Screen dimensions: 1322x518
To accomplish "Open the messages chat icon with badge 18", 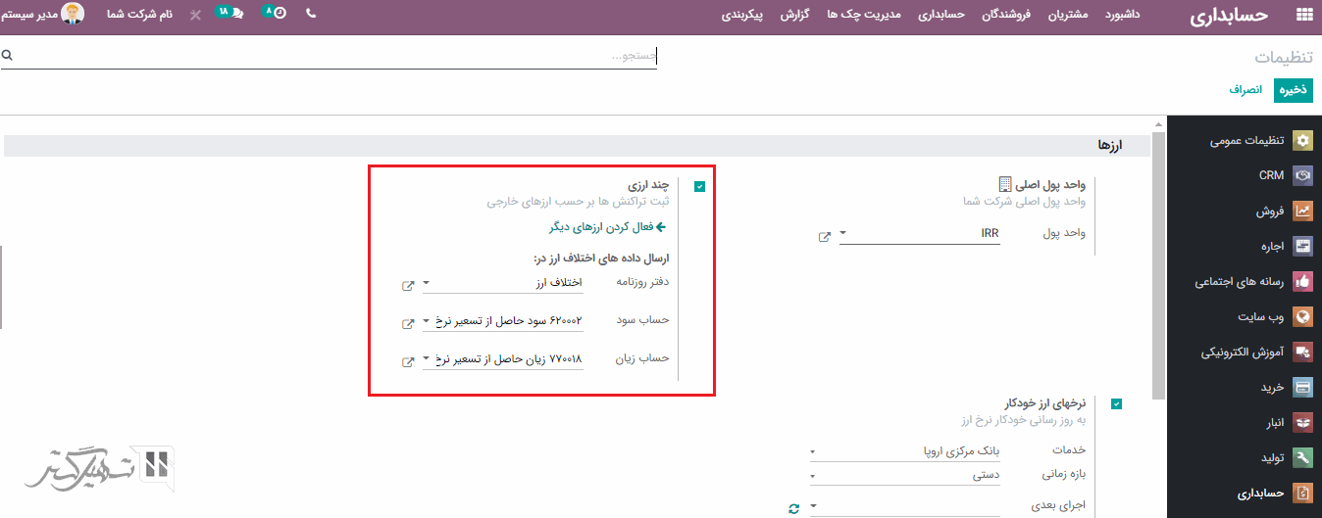I will click(236, 16).
